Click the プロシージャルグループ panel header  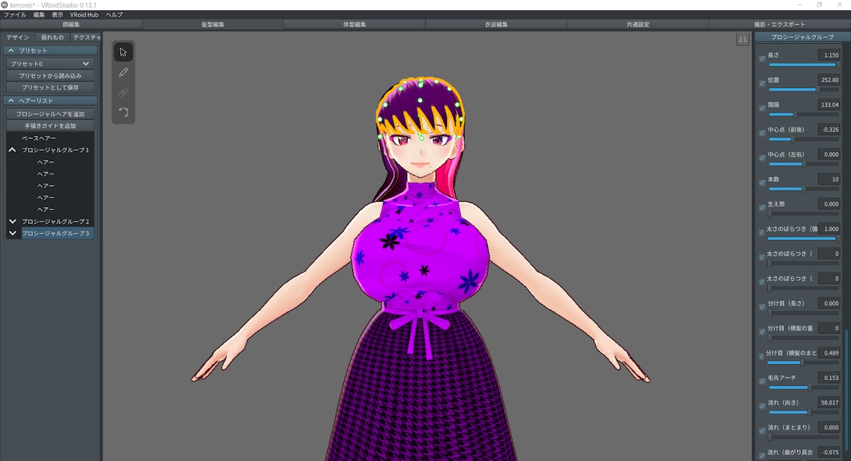803,37
